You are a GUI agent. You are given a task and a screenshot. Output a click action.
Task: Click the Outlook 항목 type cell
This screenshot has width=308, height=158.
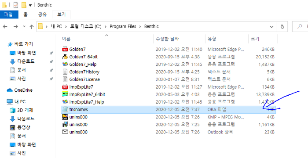click(220, 132)
